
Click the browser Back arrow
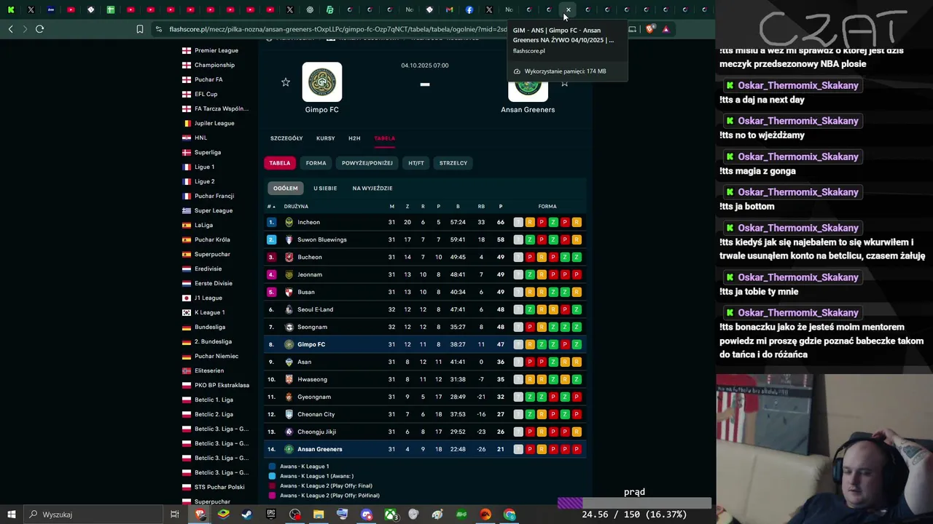(x=10, y=29)
